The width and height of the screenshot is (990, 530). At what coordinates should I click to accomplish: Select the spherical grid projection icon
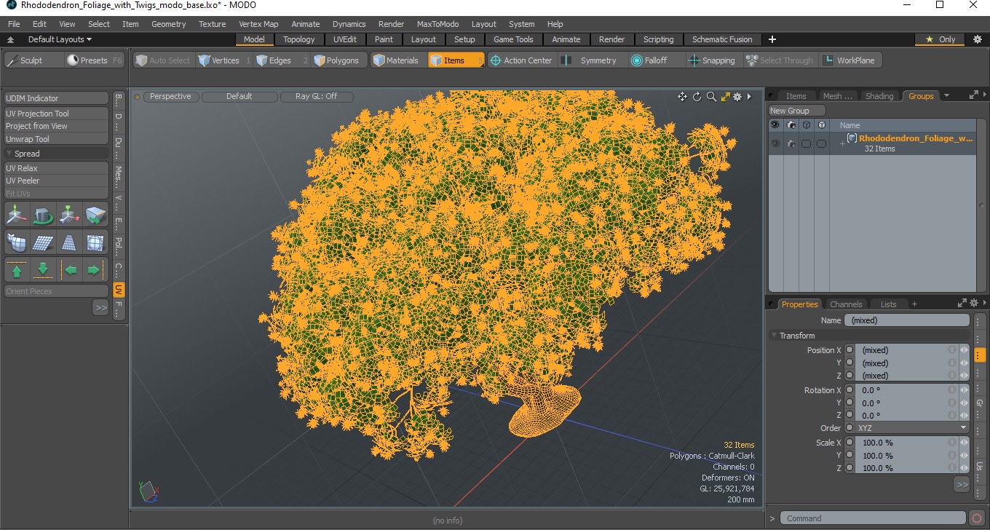click(95, 242)
